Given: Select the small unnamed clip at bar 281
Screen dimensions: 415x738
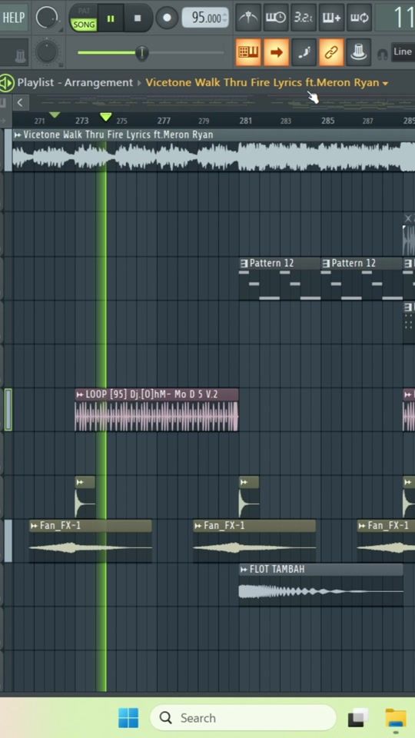Looking at the screenshot, I should [x=249, y=497].
